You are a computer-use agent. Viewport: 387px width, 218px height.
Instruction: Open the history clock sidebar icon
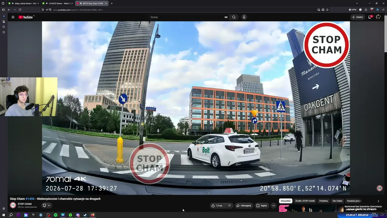4,27
